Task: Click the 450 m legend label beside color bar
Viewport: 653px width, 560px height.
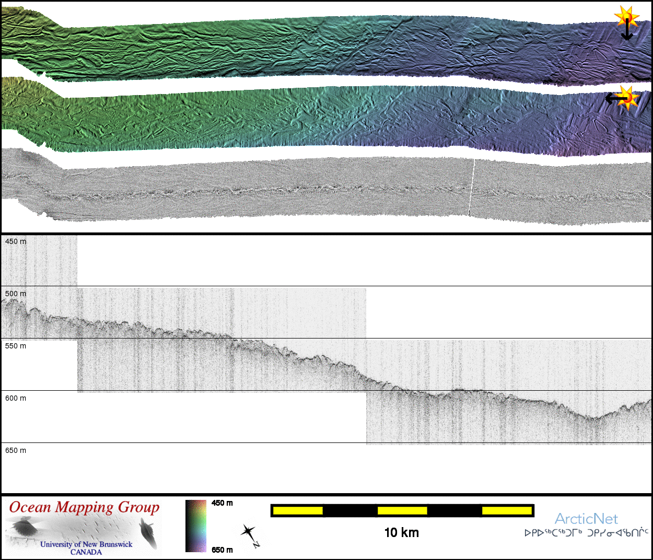Action: [x=222, y=503]
